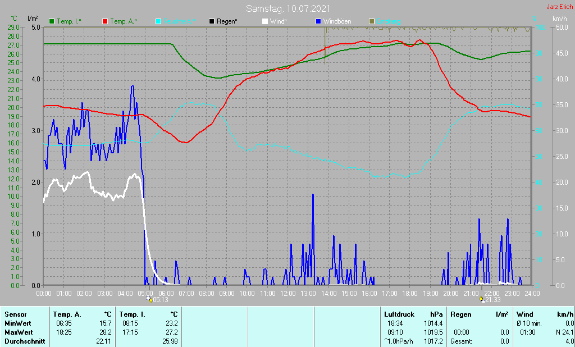Click the '29.0' temperature axis label

tap(13, 27)
